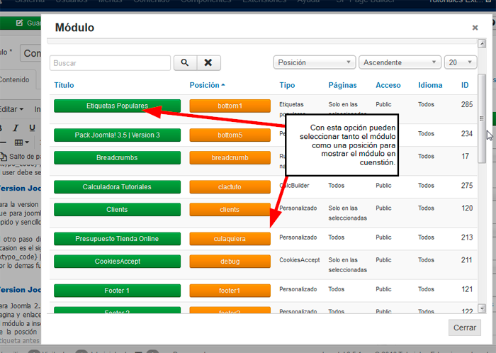This screenshot has width=496, height=353.
Task: Click the magnifying glass search icon
Action: point(185,62)
